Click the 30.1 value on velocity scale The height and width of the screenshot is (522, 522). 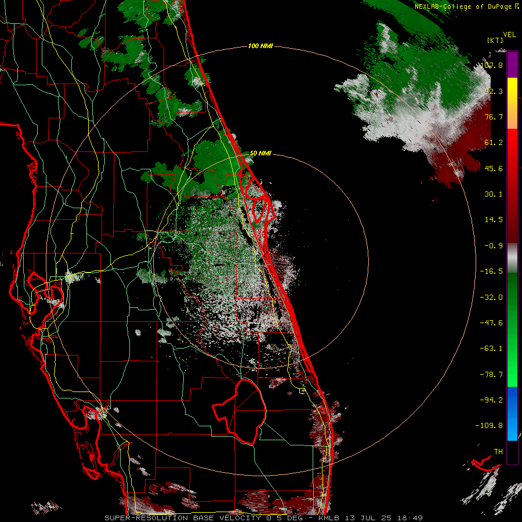point(494,194)
